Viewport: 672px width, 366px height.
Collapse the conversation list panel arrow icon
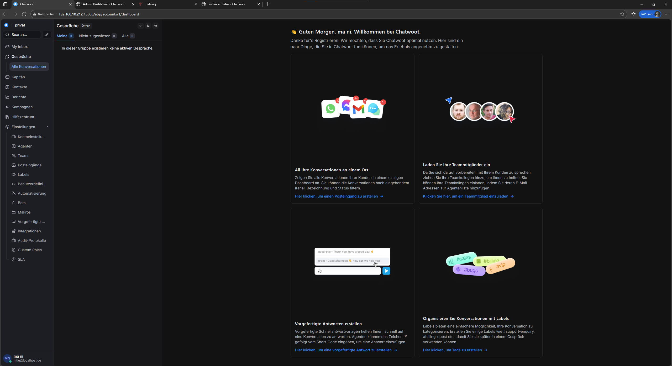(x=155, y=26)
